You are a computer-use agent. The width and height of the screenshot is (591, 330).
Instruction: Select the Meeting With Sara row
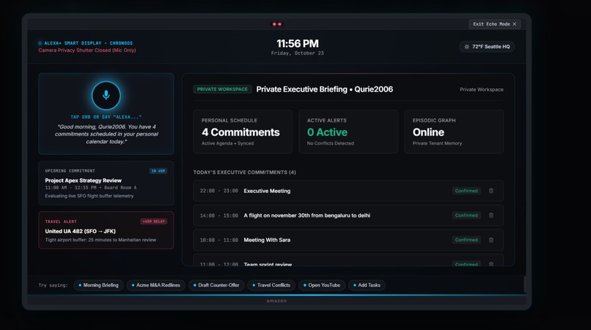tap(348, 240)
